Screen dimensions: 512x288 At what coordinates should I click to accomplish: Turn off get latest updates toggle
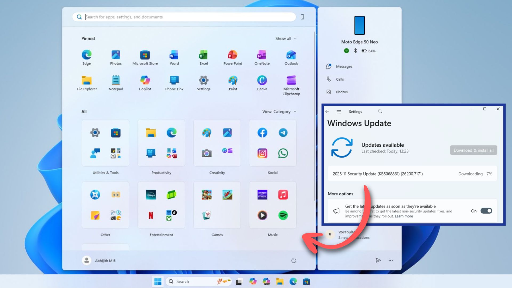pyautogui.click(x=486, y=211)
